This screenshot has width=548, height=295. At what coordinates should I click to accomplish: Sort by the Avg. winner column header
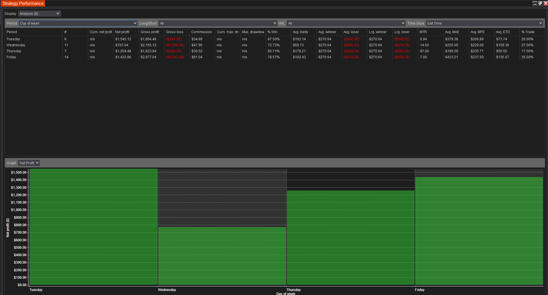pyautogui.click(x=329, y=32)
